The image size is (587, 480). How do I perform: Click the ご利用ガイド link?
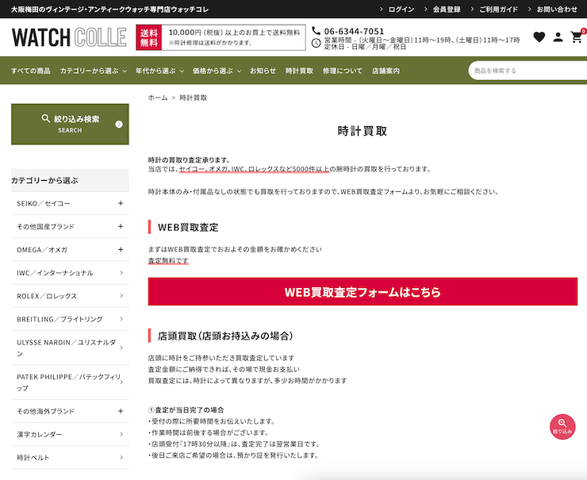[499, 10]
